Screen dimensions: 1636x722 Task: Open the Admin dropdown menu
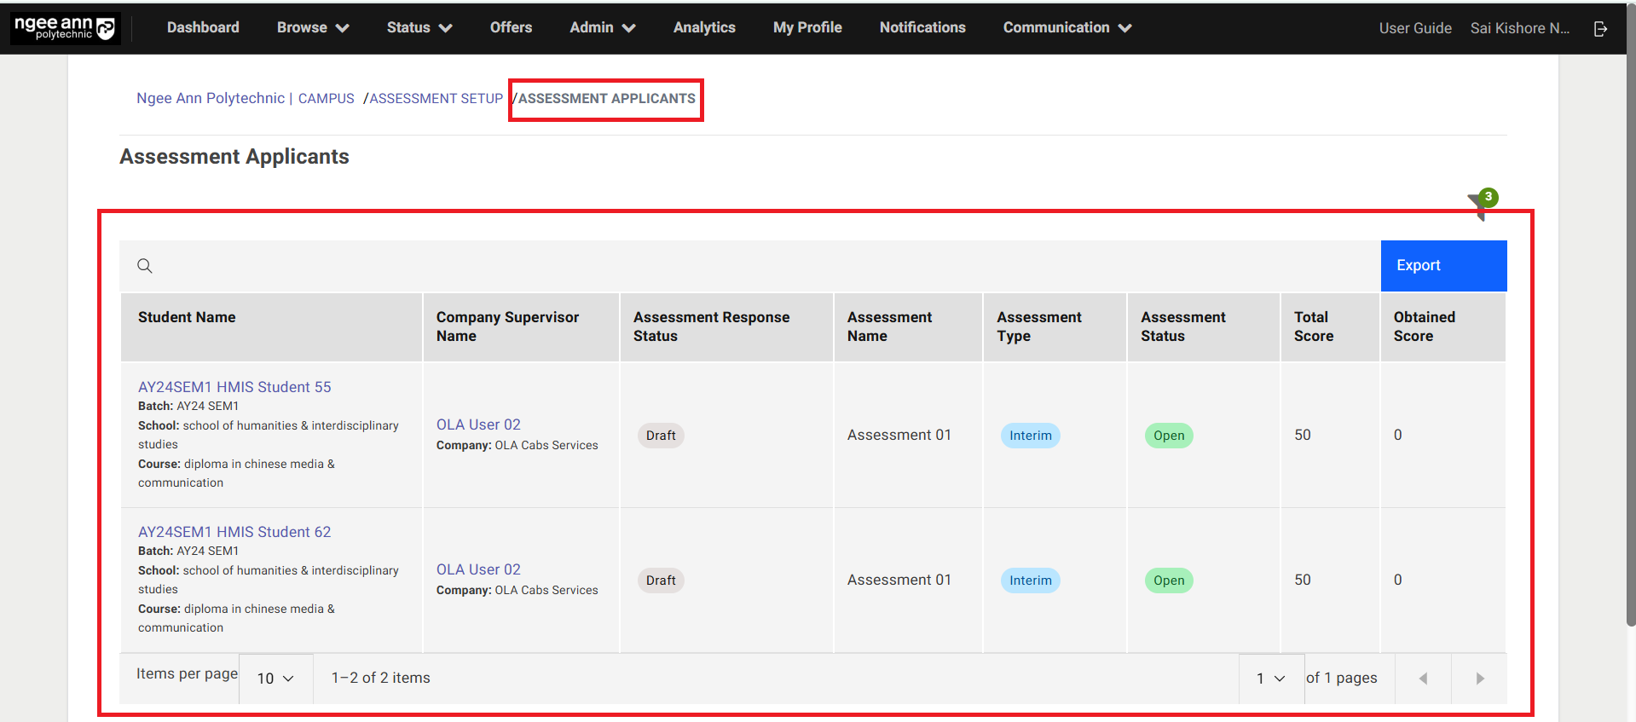tap(602, 27)
